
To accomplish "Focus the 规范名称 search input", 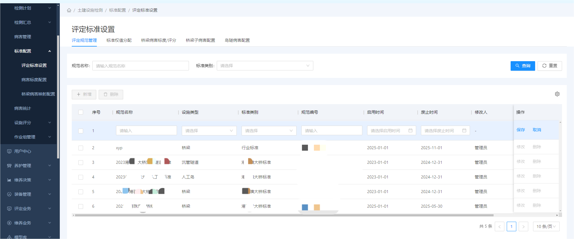I will point(141,66).
